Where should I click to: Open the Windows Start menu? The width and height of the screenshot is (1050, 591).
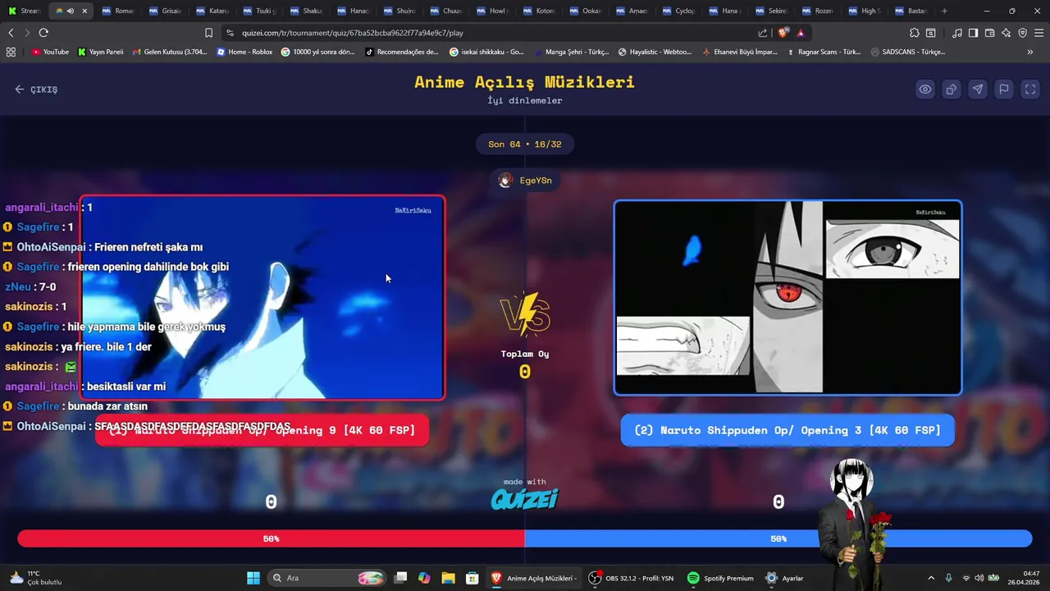(253, 578)
